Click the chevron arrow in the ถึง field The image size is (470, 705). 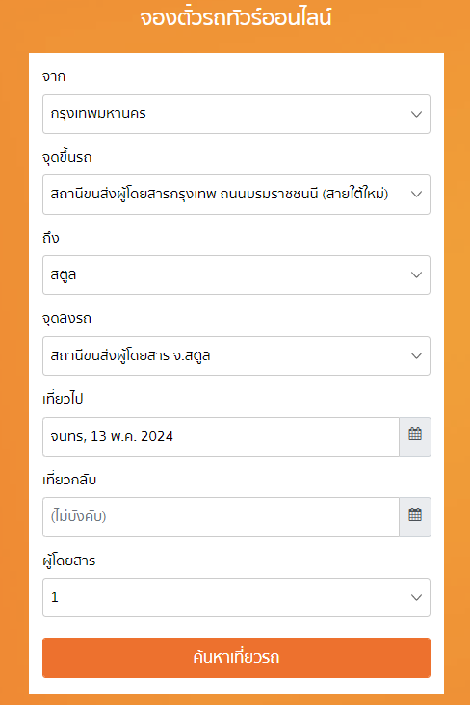(x=416, y=274)
